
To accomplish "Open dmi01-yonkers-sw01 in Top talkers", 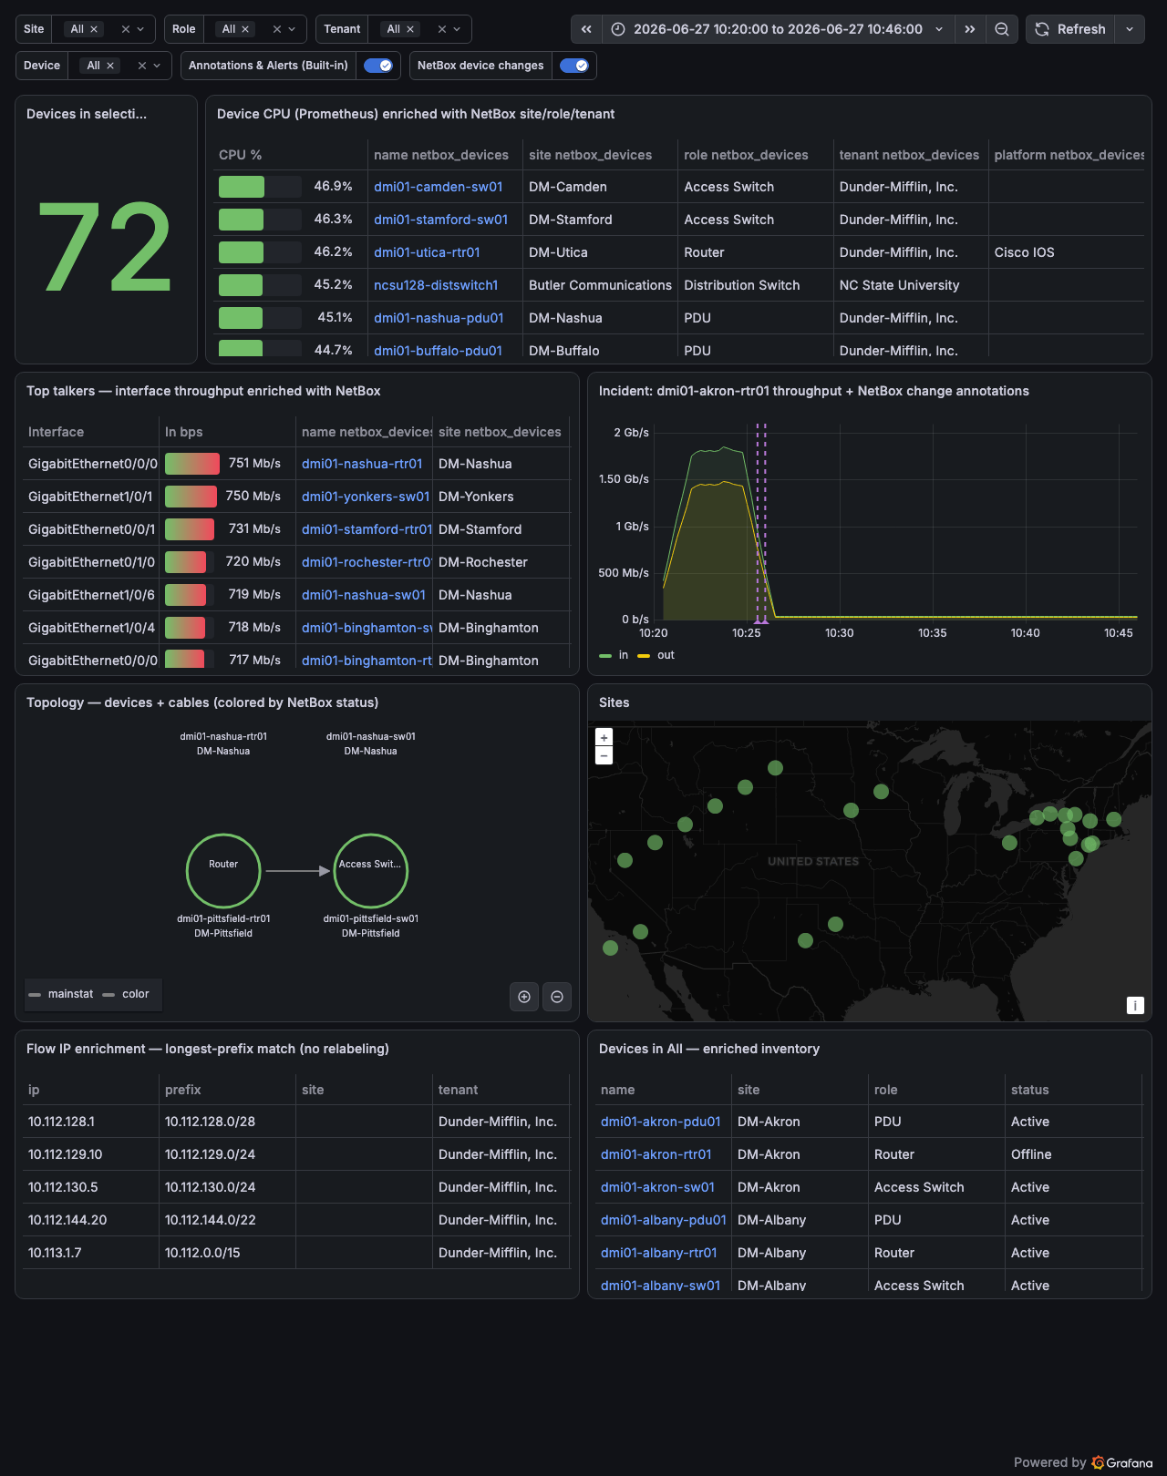I will (x=366, y=497).
